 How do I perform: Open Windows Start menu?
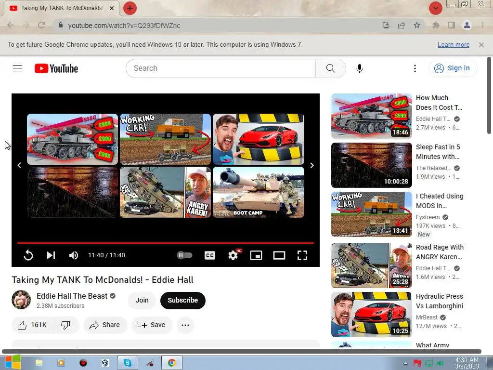pyautogui.click(x=13, y=362)
